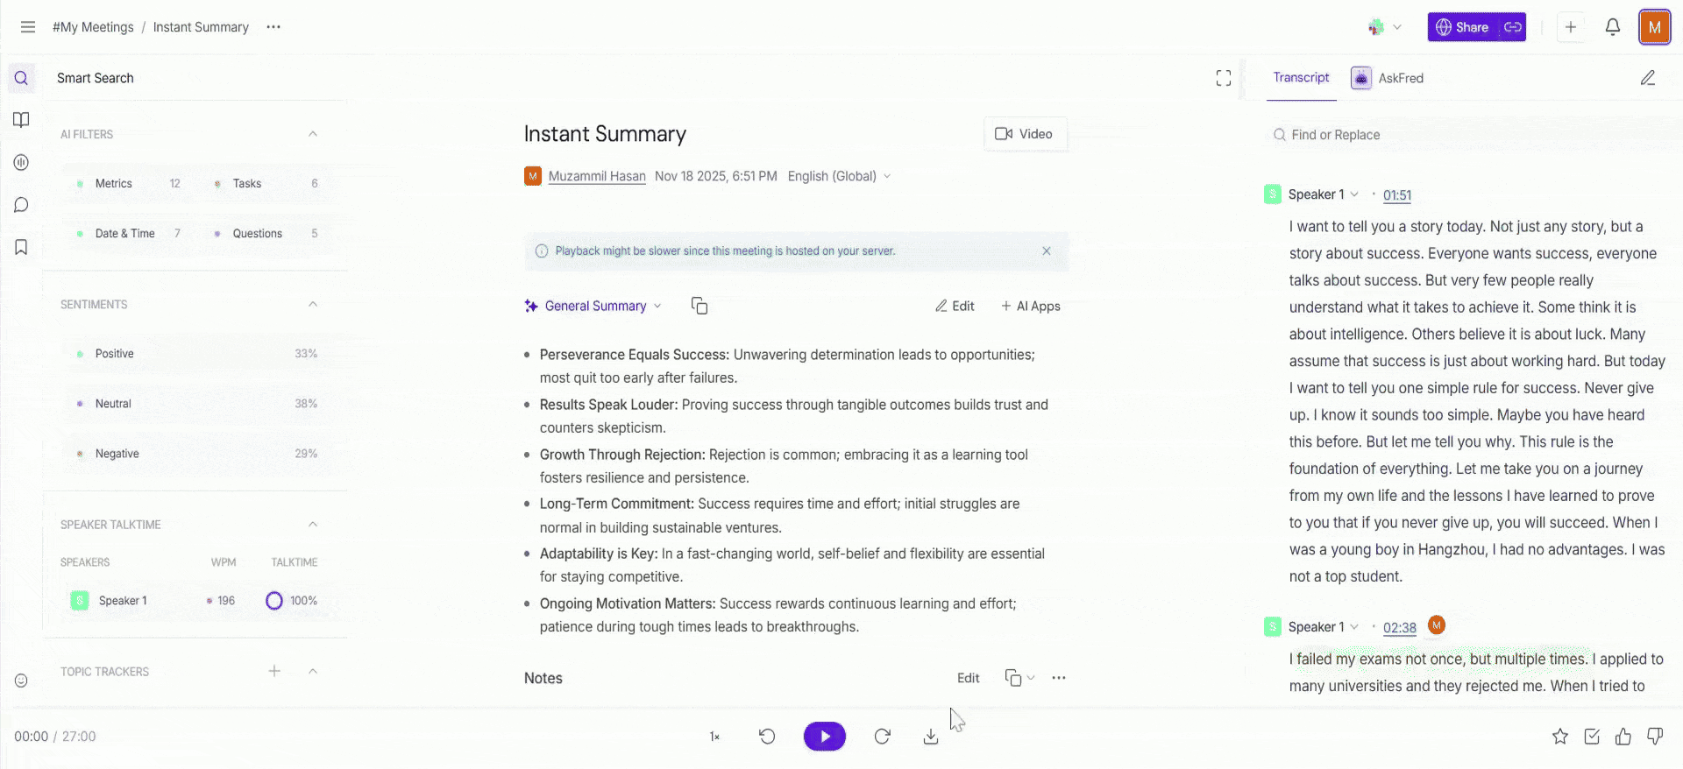Open Muzammil Hasan profile link
This screenshot has height=769, width=1683.
597,176
